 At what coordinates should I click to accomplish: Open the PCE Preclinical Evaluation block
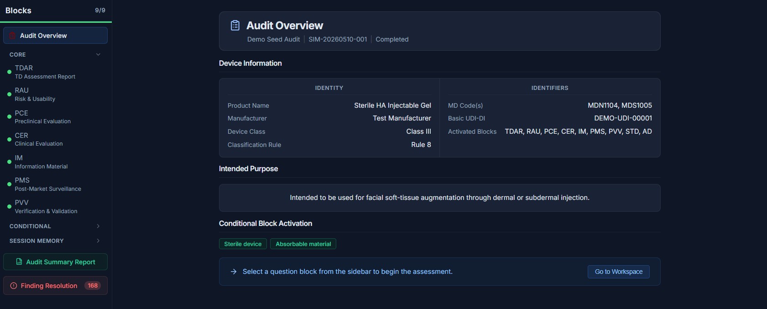(55, 117)
